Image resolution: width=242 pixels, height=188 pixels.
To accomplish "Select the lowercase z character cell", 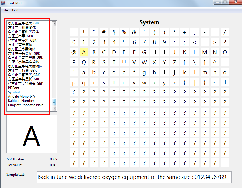I will [x=174, y=82].
